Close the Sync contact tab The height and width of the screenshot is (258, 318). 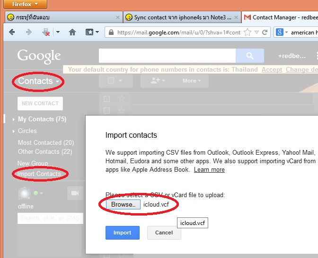236,17
